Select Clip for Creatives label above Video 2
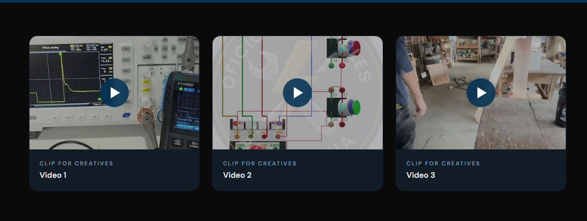587x221 pixels. click(260, 163)
